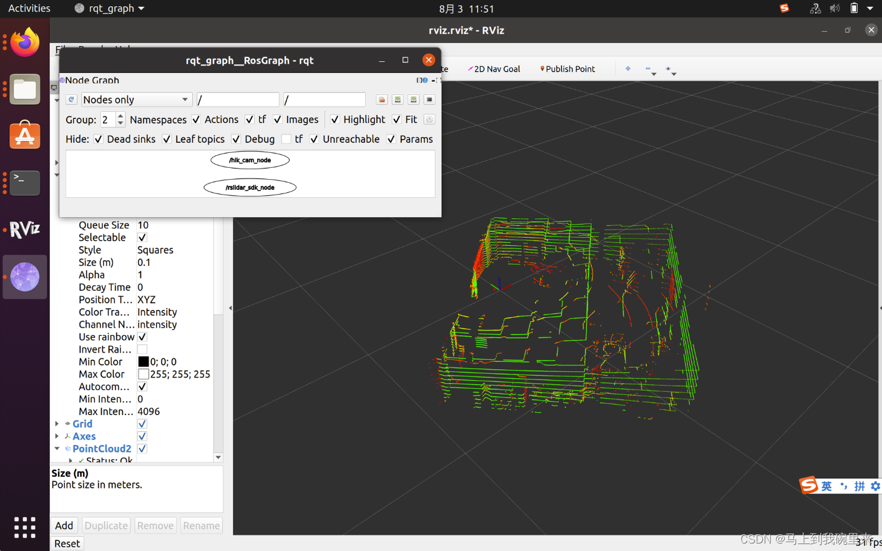Toggle the Sogou 拼 pinyin mode
The image size is (882, 551).
860,486
